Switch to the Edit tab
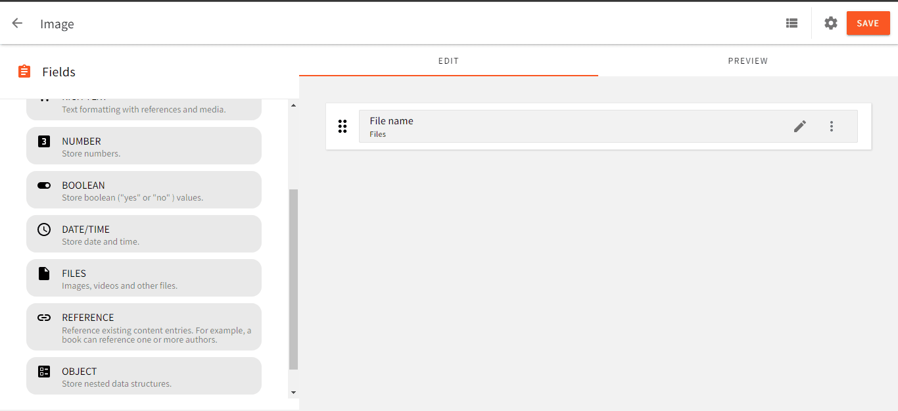 448,61
